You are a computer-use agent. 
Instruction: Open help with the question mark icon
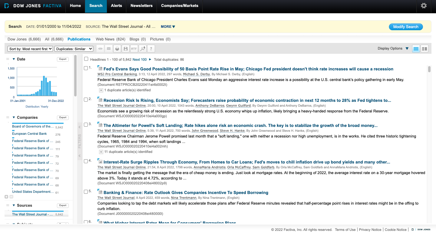(151, 49)
